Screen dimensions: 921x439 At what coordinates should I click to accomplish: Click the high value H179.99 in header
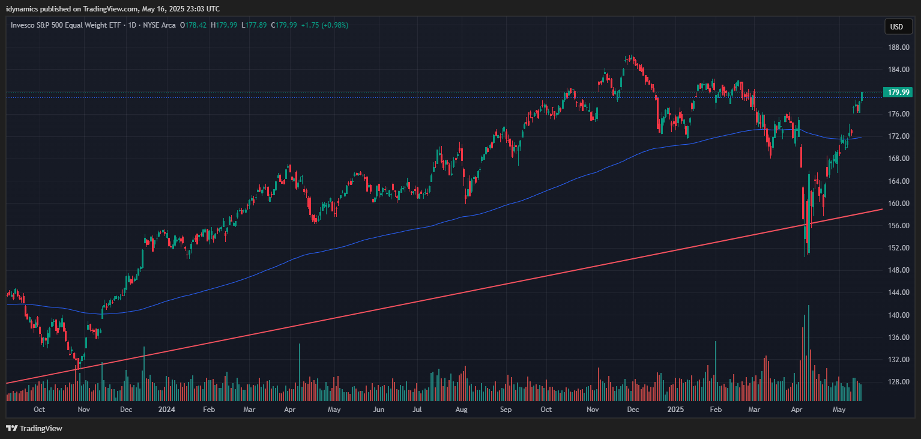[x=223, y=25]
